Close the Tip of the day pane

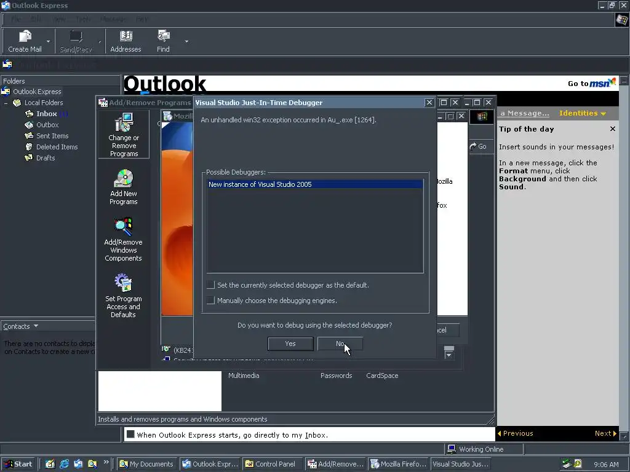coord(612,129)
